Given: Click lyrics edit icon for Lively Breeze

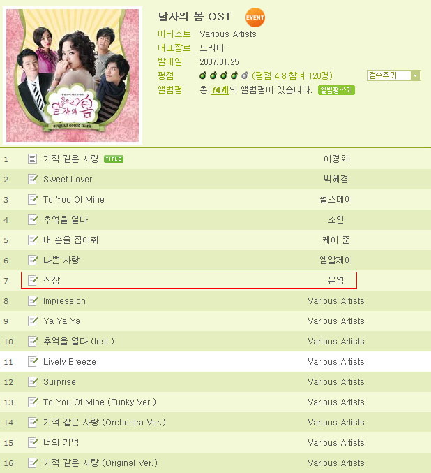Looking at the screenshot, I should pyautogui.click(x=33, y=361).
